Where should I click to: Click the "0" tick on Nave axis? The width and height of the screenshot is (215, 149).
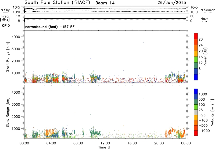point(191,21)
